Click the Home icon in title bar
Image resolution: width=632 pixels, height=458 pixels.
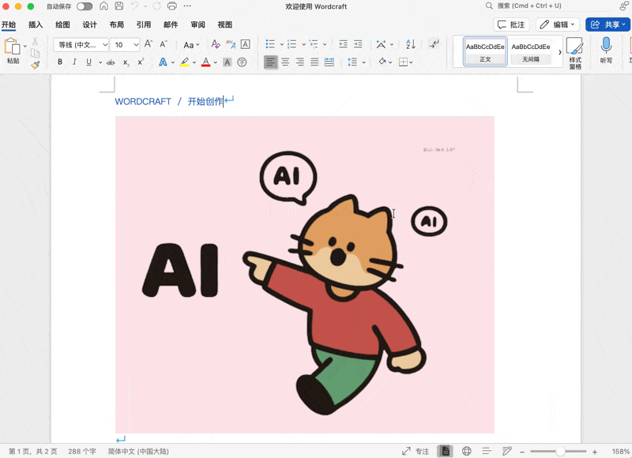(104, 6)
